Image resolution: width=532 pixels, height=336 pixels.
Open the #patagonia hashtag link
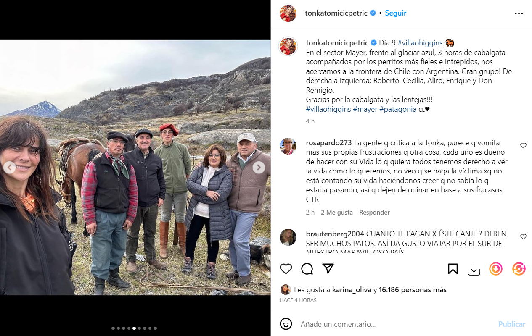click(x=398, y=109)
